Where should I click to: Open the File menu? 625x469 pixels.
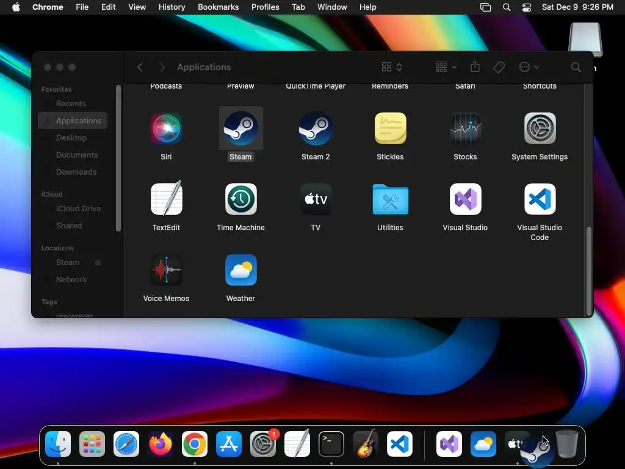click(x=82, y=7)
